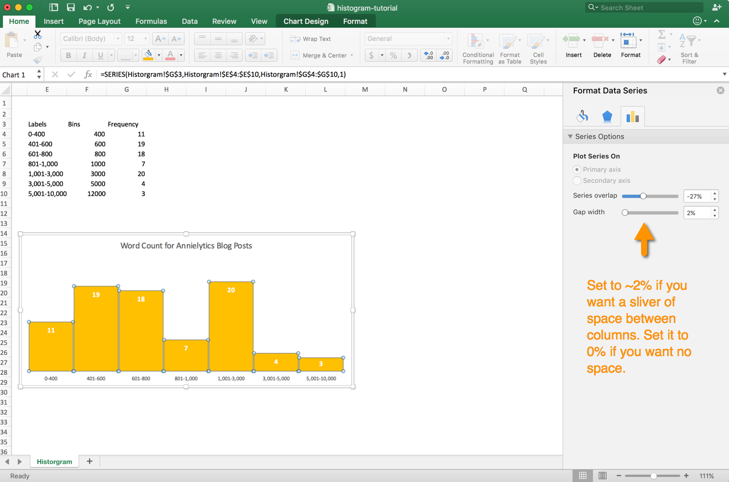
Task: Open the Chart Design ribbon tab
Action: tap(306, 21)
